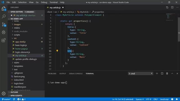Open the Explorer view in activity bar
The width and height of the screenshot is (180, 101).
(4, 9)
